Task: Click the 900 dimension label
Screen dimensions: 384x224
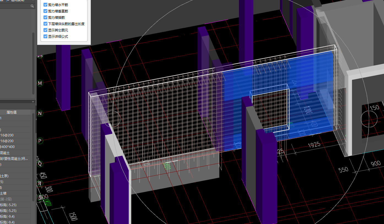Action: pos(376,164)
